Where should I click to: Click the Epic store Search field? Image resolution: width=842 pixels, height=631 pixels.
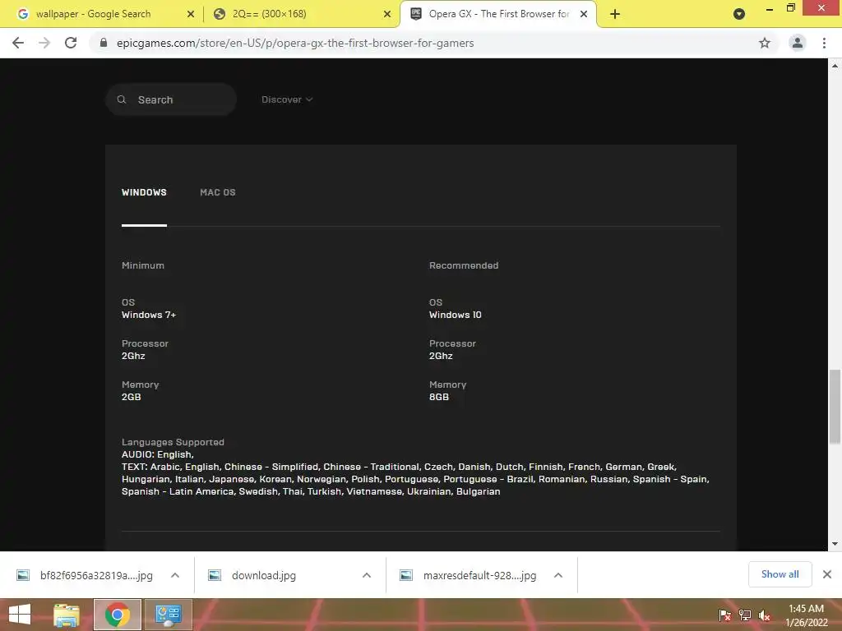[171, 99]
